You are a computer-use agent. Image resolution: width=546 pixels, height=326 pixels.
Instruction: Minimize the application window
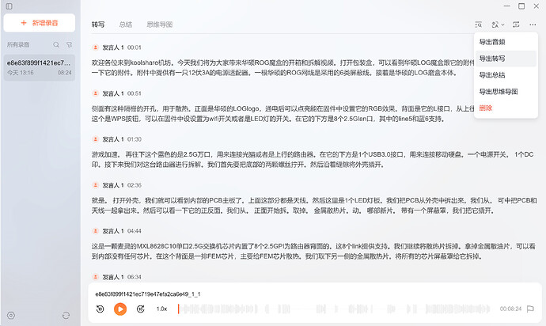(x=507, y=6)
